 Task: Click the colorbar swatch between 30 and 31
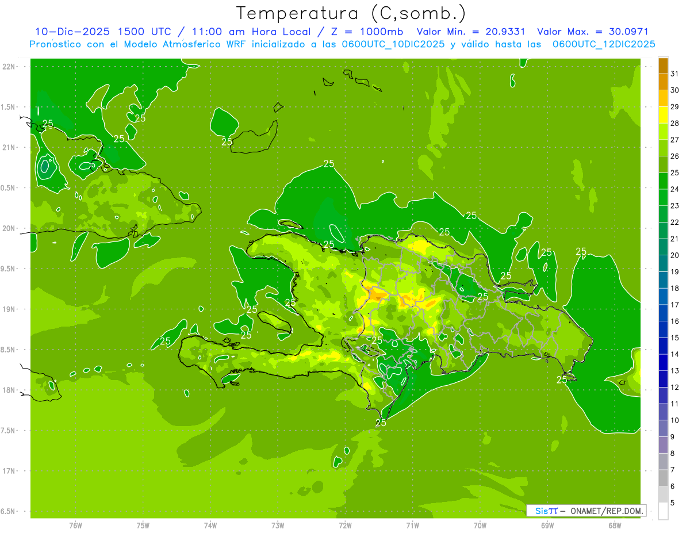663,82
